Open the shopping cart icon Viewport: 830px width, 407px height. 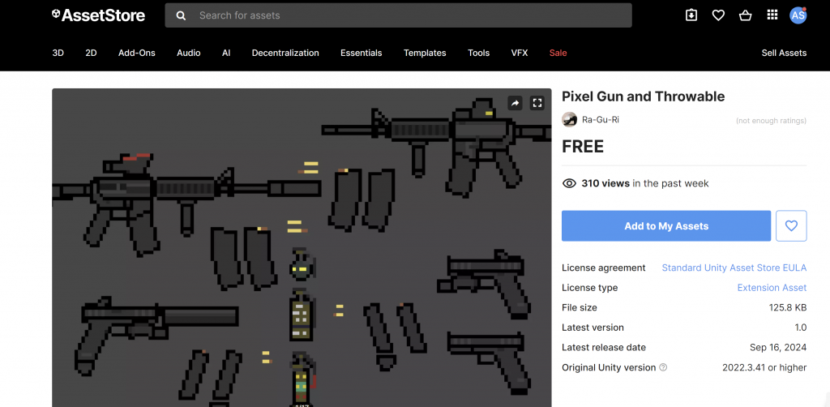coord(746,15)
